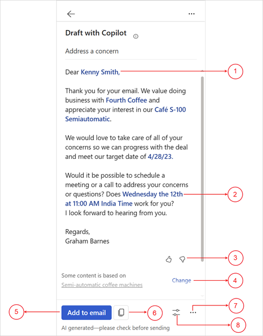Click the AI generated disclaimer text
This screenshot has height=336, width=263.
(115, 328)
